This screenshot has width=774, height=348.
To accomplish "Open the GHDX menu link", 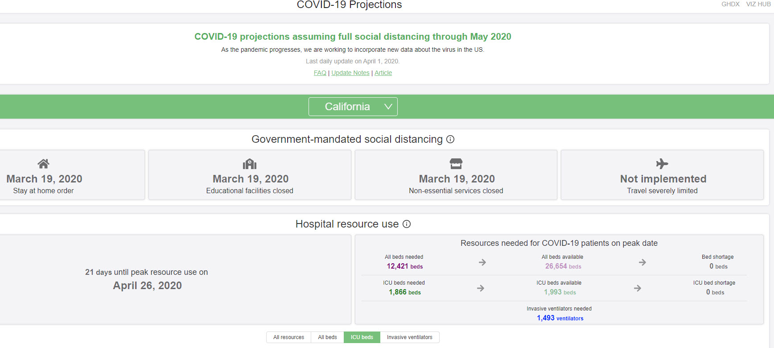I will [730, 4].
